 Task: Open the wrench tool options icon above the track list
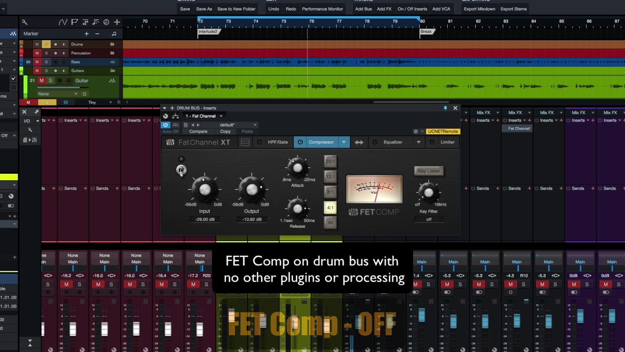click(x=24, y=22)
